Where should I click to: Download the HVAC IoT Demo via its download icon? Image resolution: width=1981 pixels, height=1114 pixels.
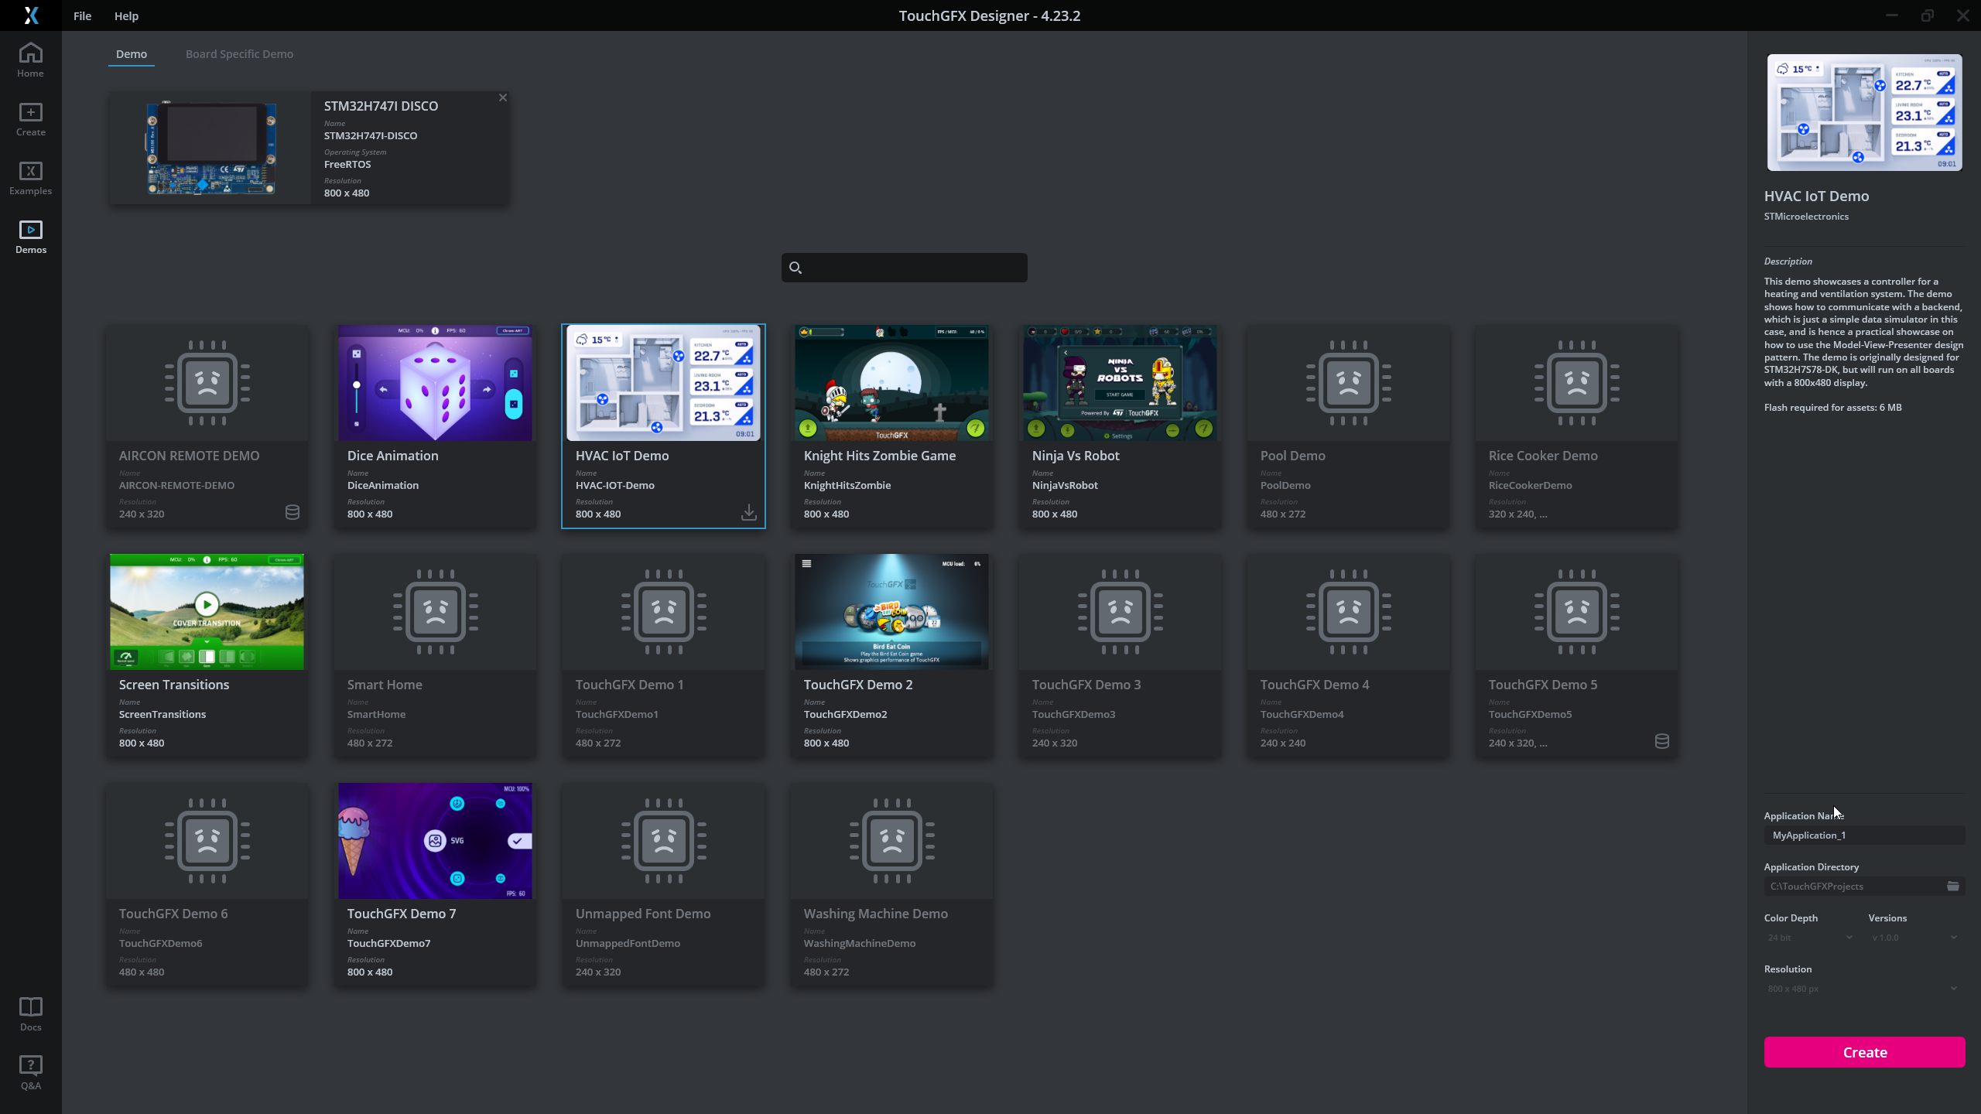click(x=748, y=512)
